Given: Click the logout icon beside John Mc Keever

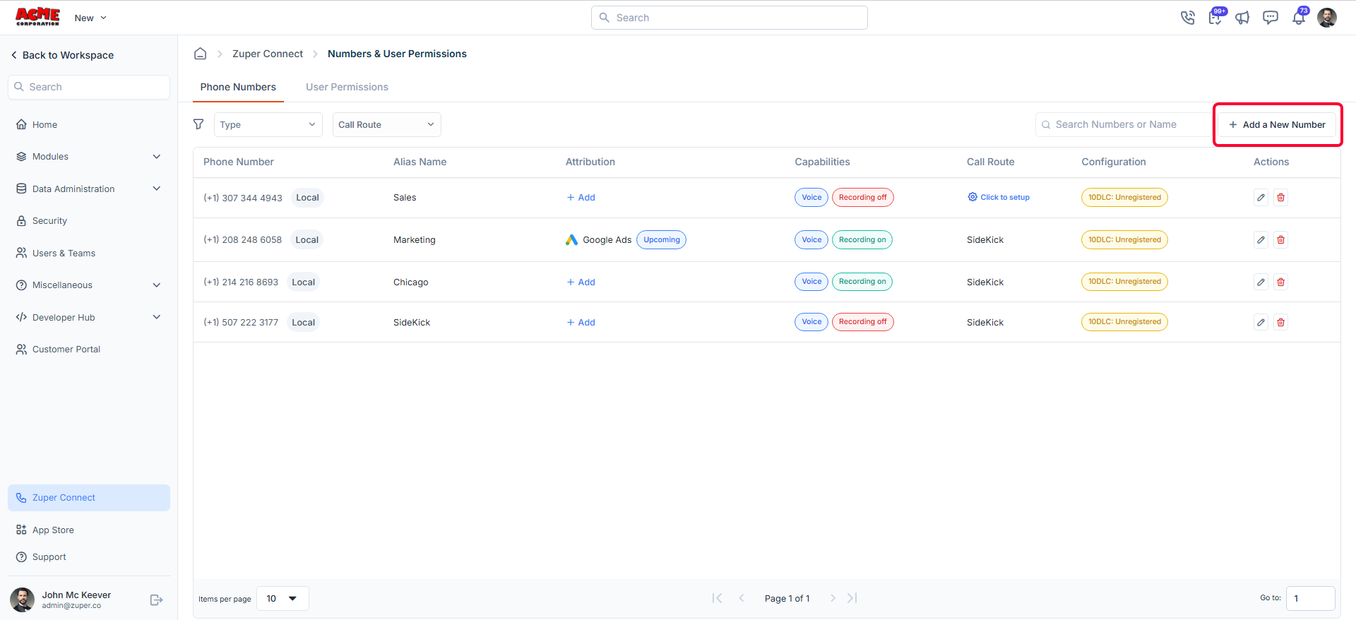Looking at the screenshot, I should tap(157, 600).
